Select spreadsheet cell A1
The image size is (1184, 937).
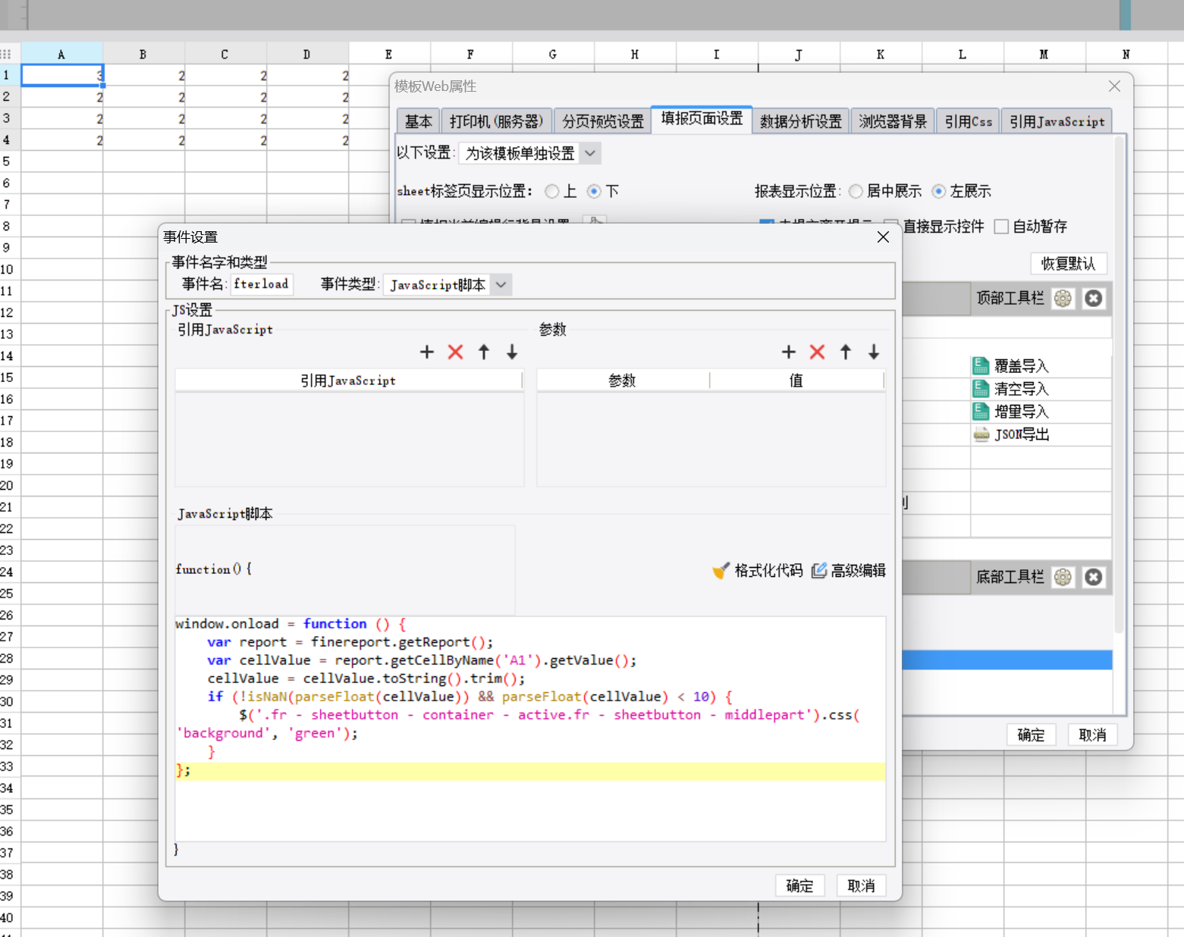[x=62, y=75]
